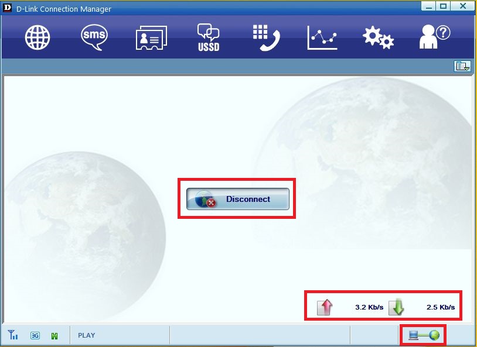Click the Disconnect button
The height and width of the screenshot is (347, 477).
click(x=237, y=199)
